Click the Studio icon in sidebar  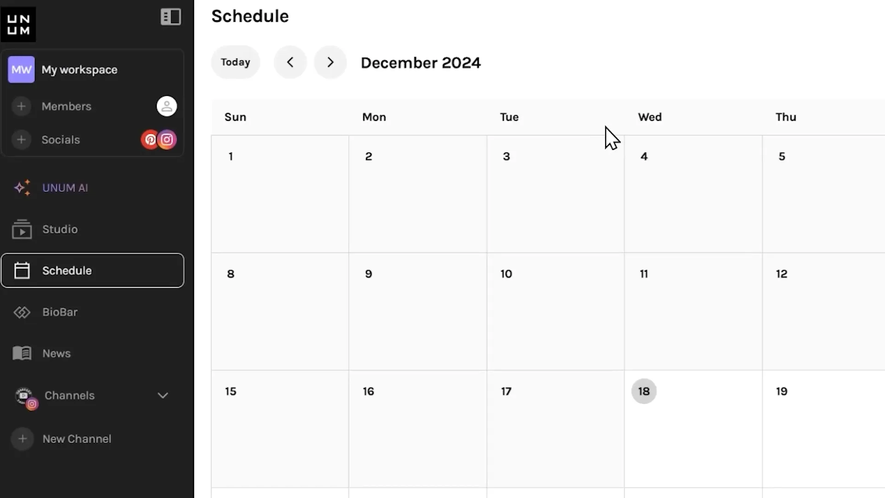[21, 230]
